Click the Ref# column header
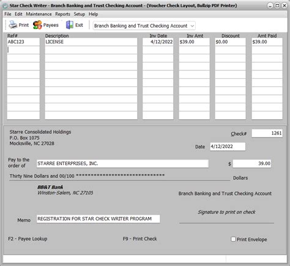This screenshot has height=266, width=290. pyautogui.click(x=12, y=35)
